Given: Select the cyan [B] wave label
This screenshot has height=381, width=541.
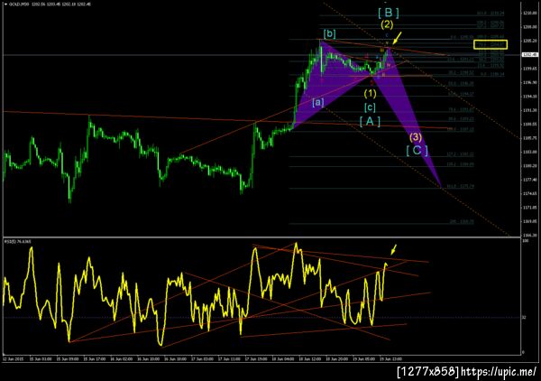Looking at the screenshot, I should 389,13.
